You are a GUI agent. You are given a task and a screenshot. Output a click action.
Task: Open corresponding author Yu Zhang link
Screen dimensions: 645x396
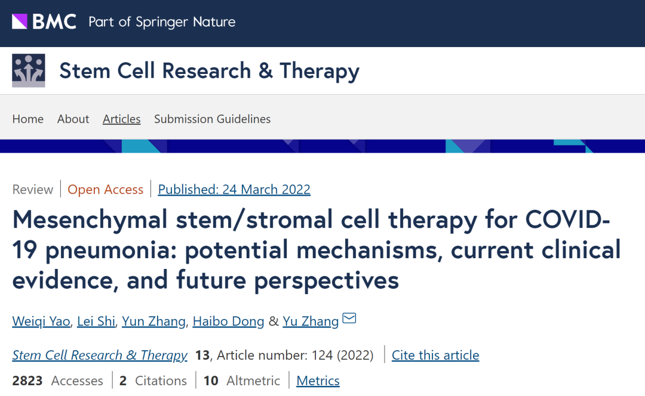point(311,321)
